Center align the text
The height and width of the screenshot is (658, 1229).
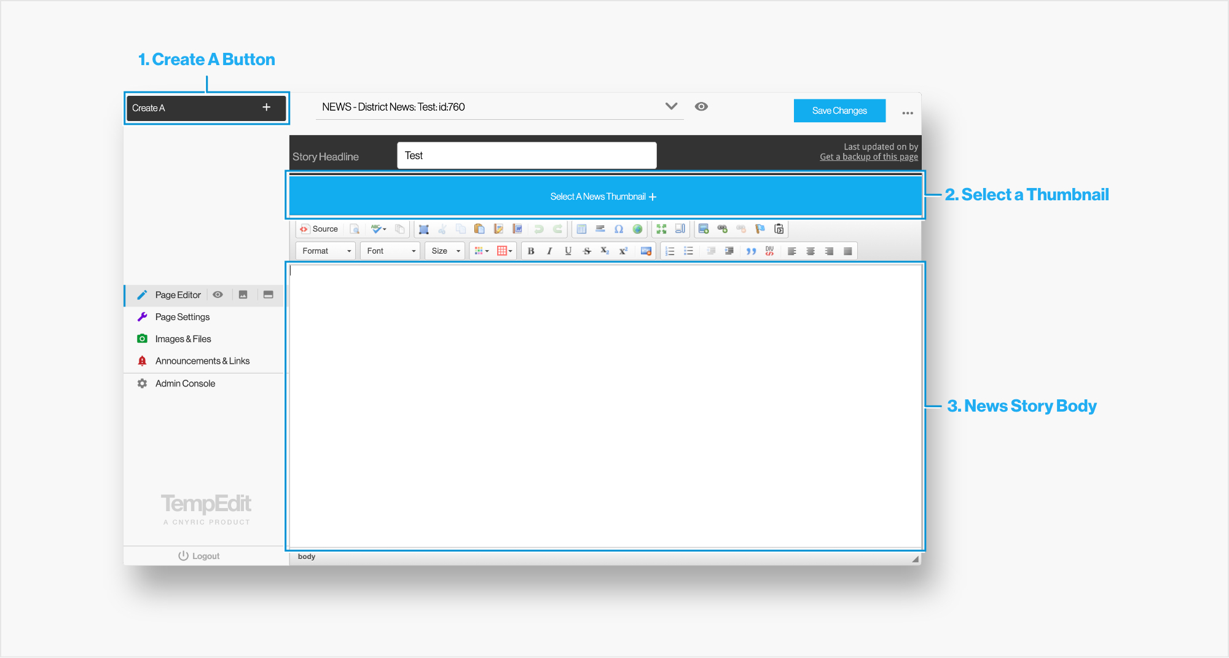click(x=811, y=251)
